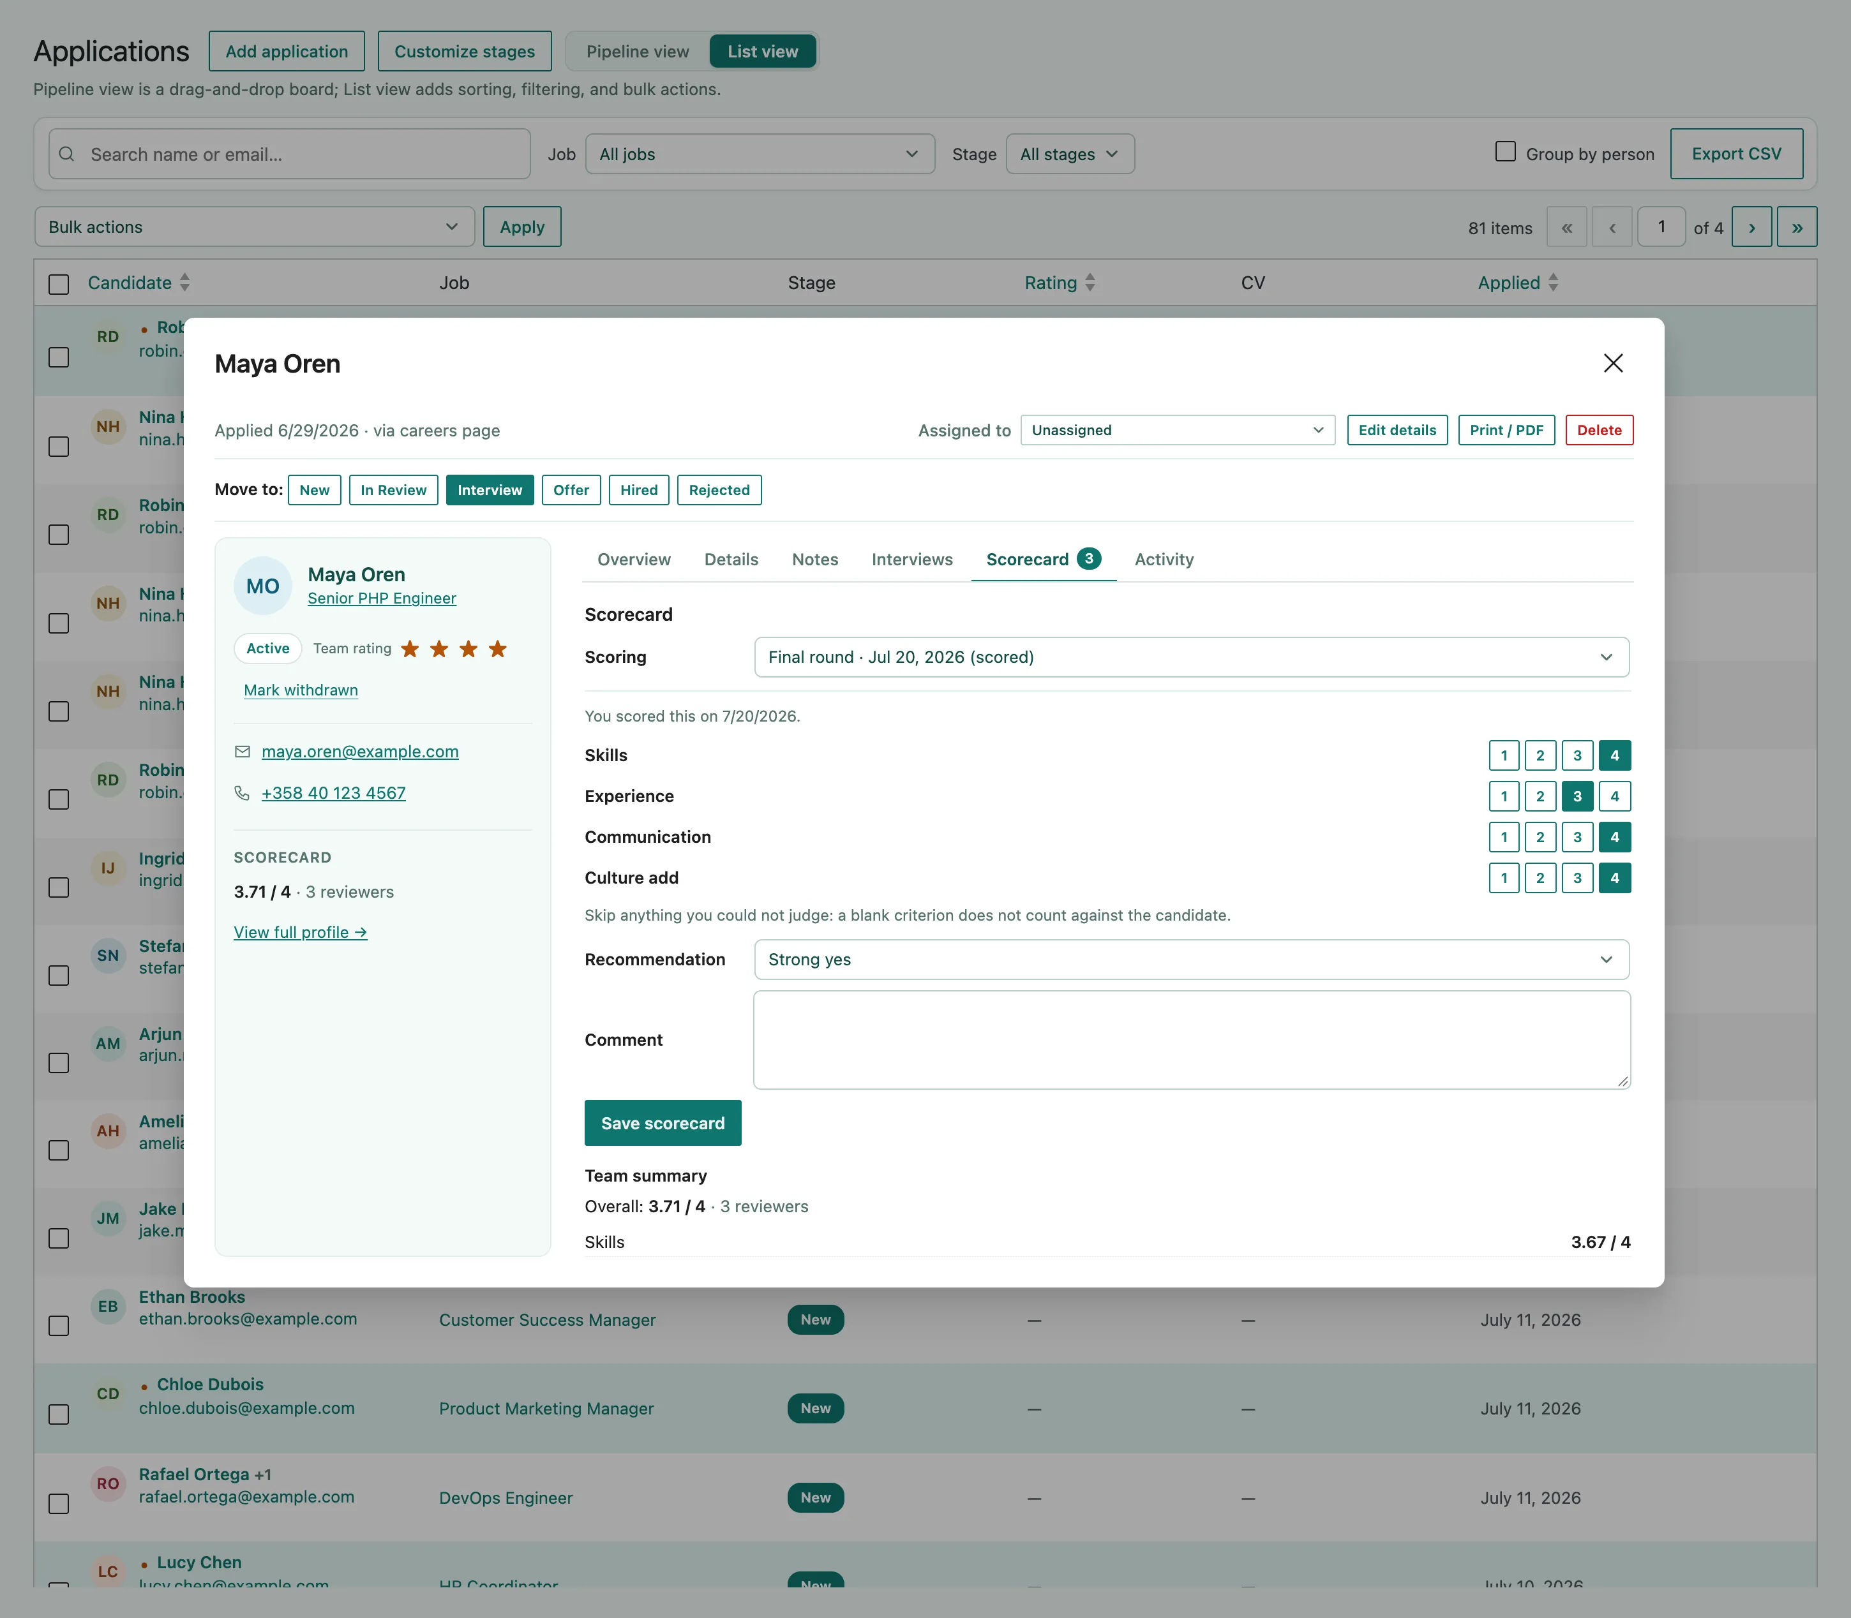Sort by Candidate column arrows

184,283
